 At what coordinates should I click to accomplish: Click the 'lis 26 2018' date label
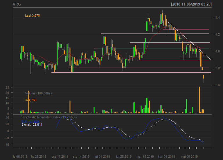(x=39, y=157)
